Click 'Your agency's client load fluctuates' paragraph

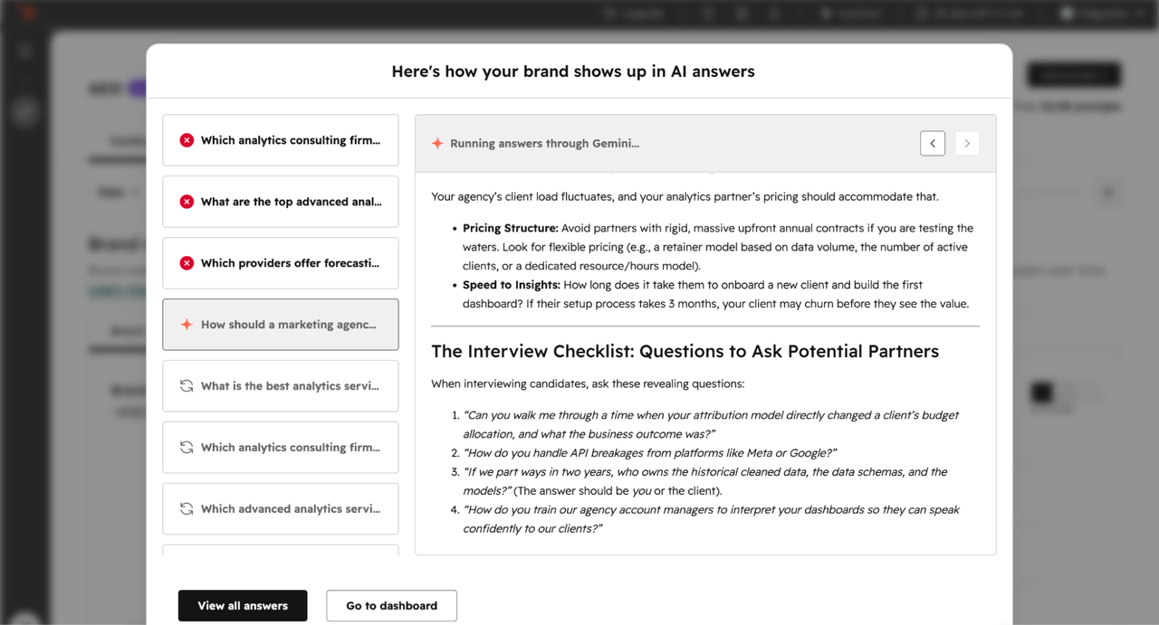coord(685,196)
